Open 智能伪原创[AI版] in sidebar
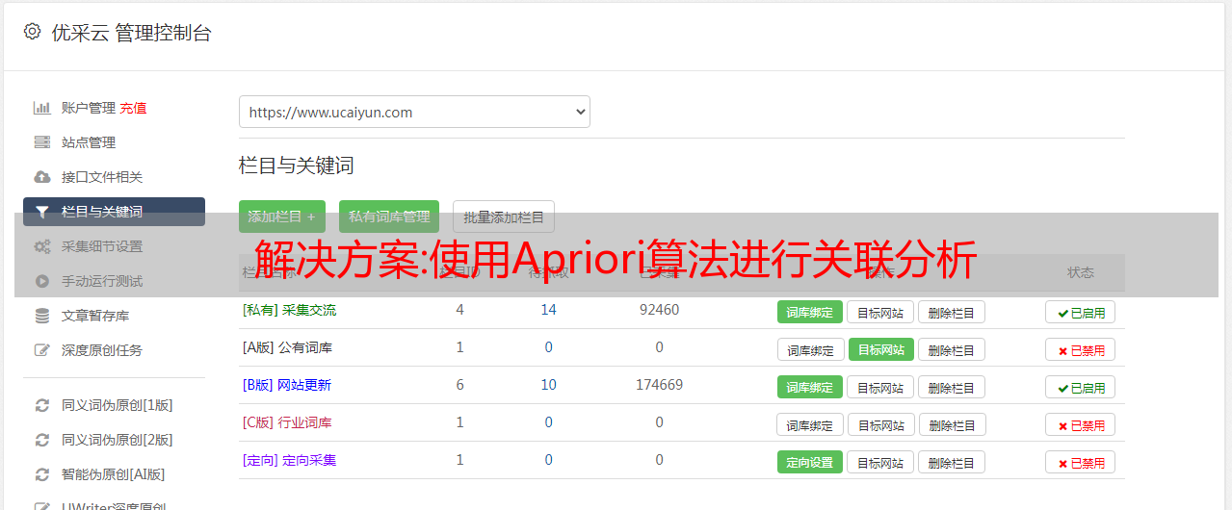This screenshot has height=510, width=1232. click(x=114, y=474)
